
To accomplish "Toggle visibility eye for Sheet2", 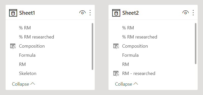I will (x=185, y=13).
